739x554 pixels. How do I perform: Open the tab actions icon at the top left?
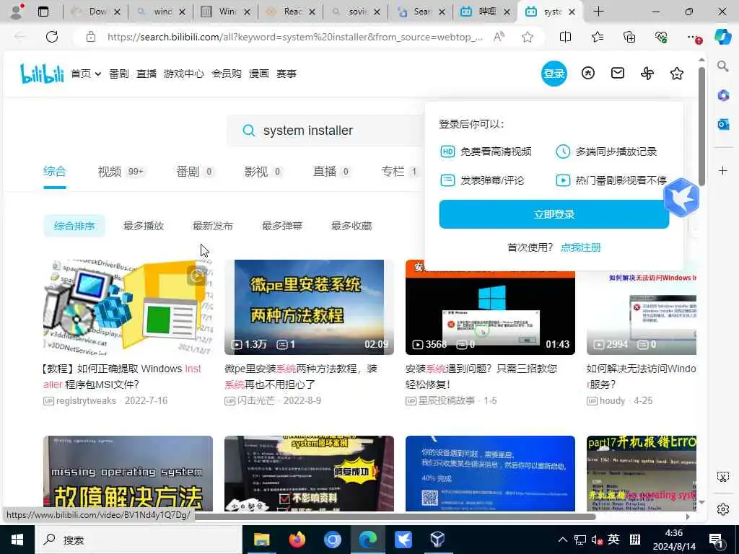coord(43,12)
